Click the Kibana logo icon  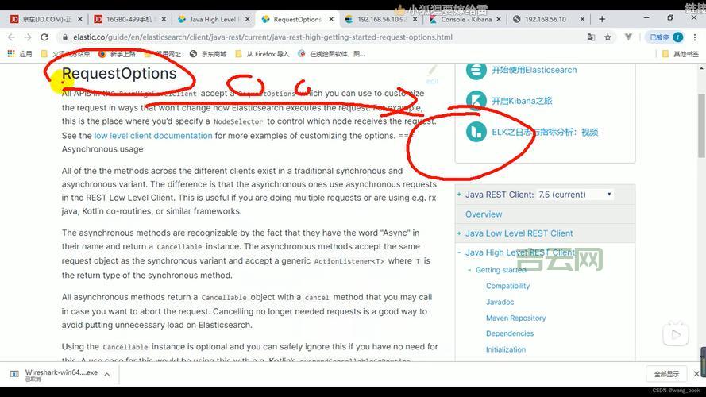[x=476, y=101]
